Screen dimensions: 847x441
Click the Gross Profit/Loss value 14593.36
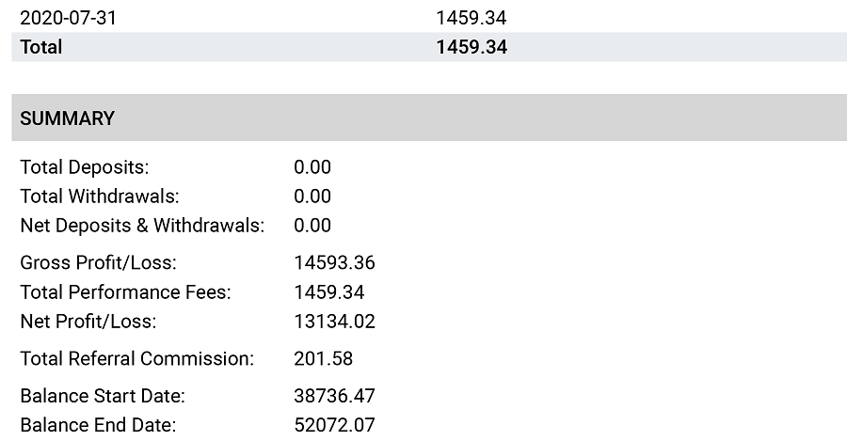[x=334, y=263]
